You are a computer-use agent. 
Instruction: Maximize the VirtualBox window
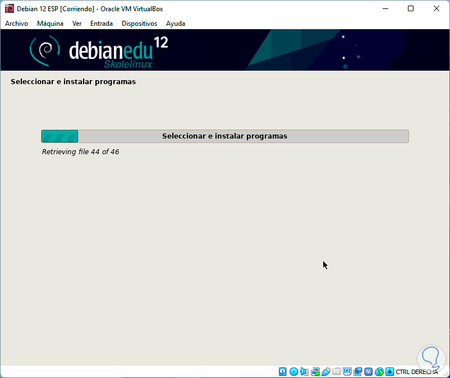tap(411, 8)
